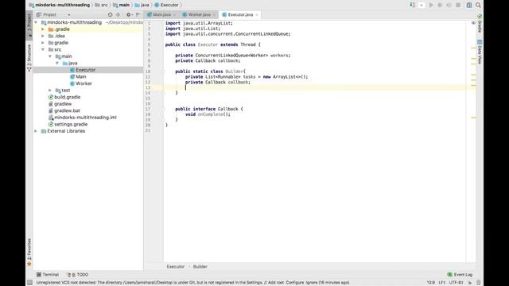Open the run configuration dropdown

click(x=422, y=5)
